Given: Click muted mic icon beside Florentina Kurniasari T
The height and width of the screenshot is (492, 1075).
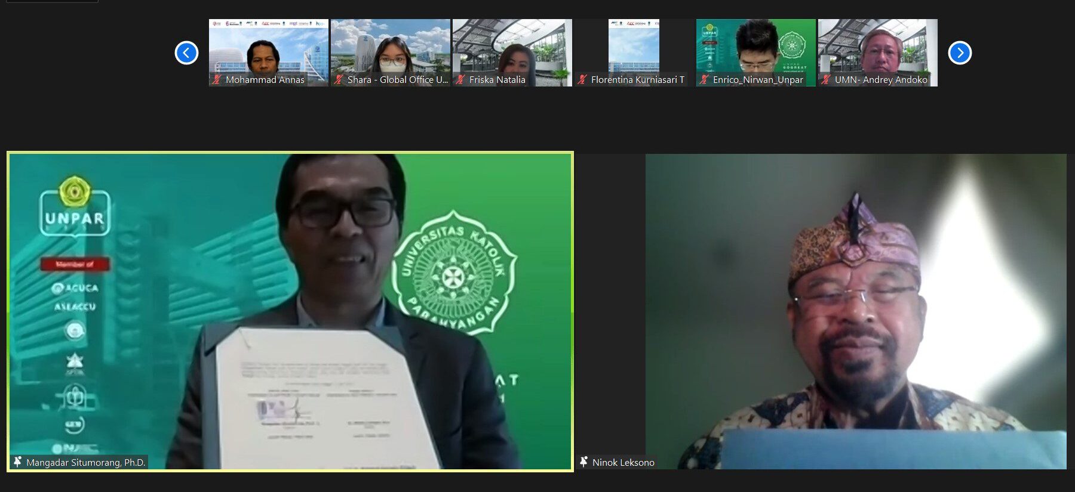Looking at the screenshot, I should 582,79.
